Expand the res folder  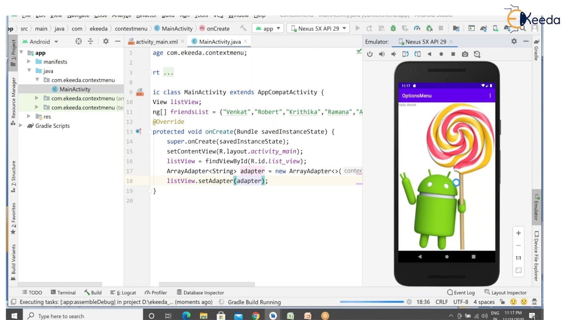(29, 116)
